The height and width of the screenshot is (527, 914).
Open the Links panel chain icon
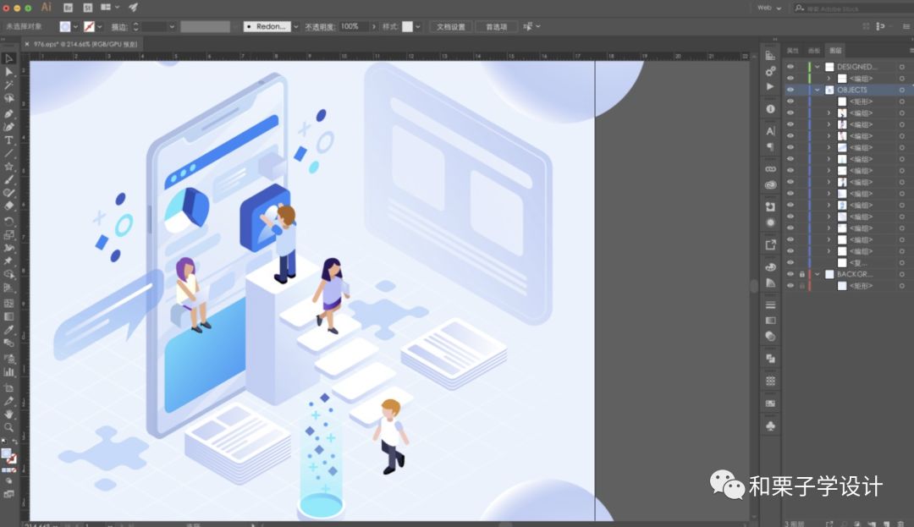point(770,169)
